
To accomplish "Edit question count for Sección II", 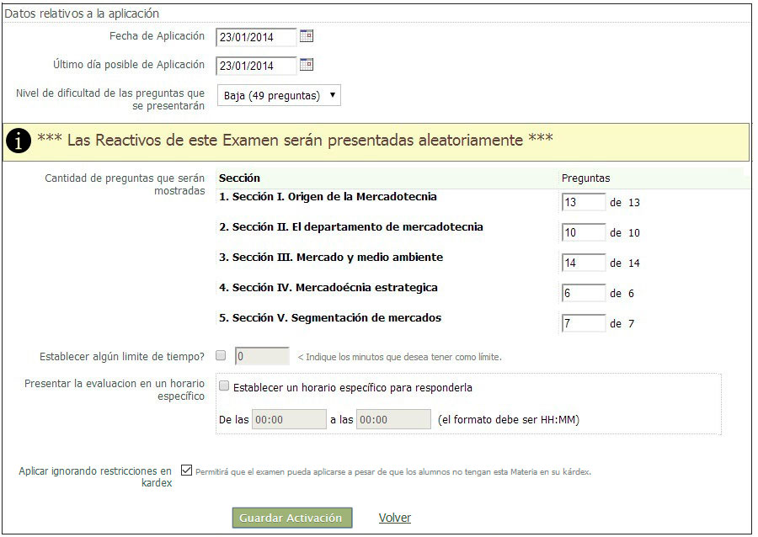I will 583,232.
